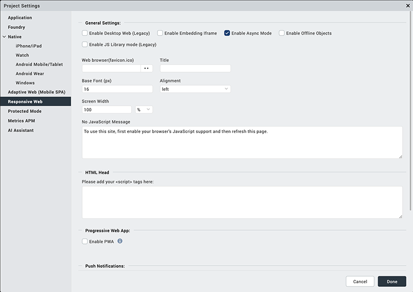Click the info icon beside Enable PWA
413x292 pixels.
(x=120, y=241)
